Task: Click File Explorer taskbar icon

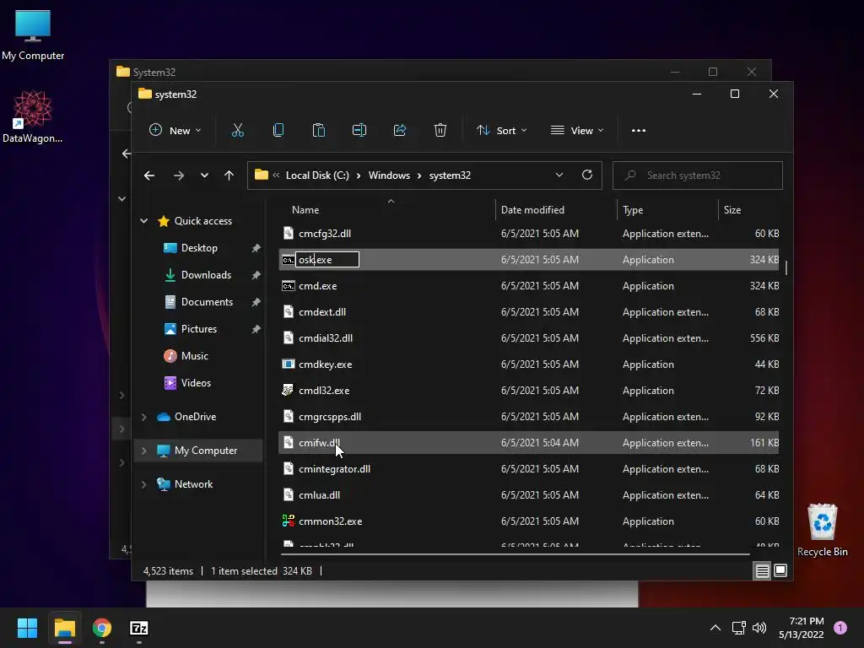Action: pyautogui.click(x=64, y=628)
